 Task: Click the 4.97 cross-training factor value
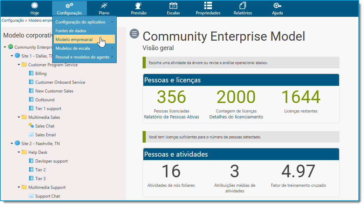point(298,171)
